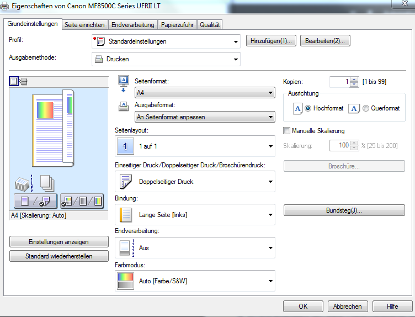
Task: Click the Doppelseitiger Druck page icon
Action: point(125,181)
